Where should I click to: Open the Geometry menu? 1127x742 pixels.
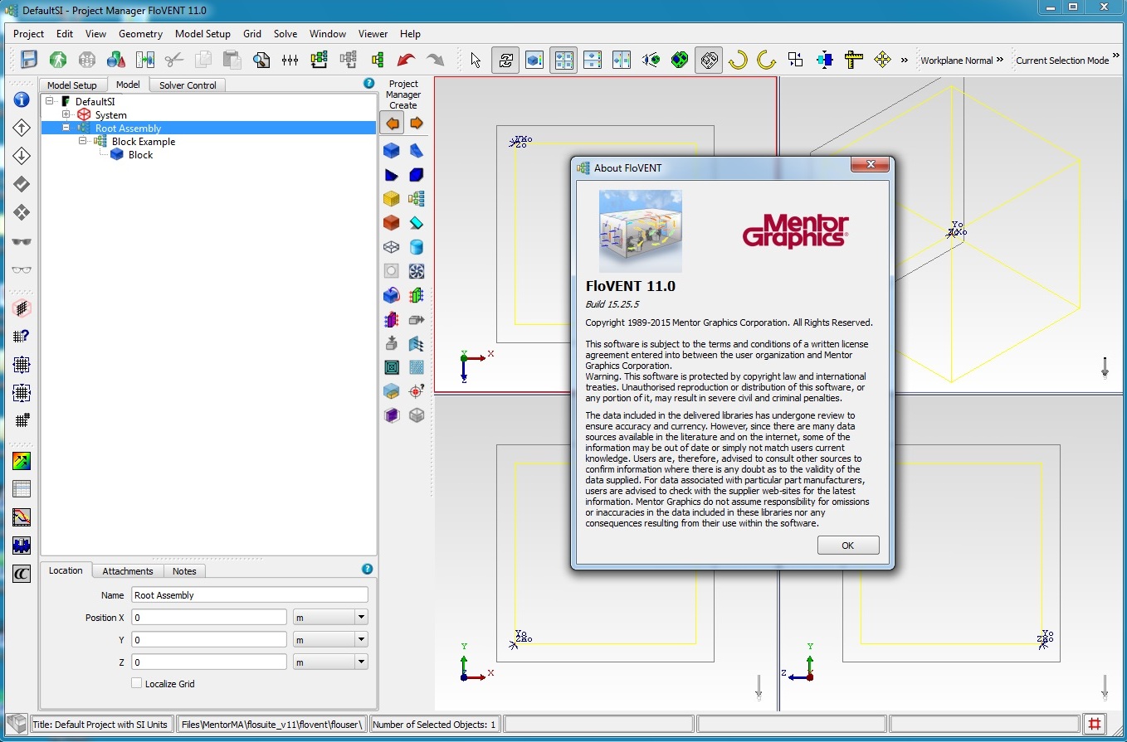tap(140, 34)
